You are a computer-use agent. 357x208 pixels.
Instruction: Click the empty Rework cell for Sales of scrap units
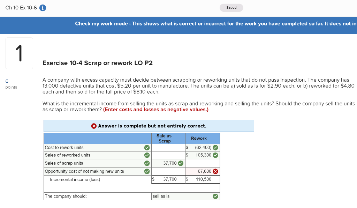(x=203, y=163)
